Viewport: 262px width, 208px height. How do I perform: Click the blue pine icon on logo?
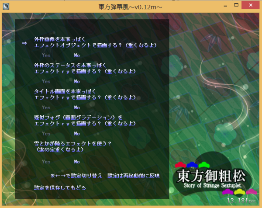[192, 165]
